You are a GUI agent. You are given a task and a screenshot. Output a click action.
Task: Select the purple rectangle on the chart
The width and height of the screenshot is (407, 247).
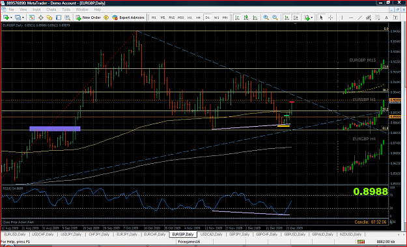pyautogui.click(x=55, y=129)
